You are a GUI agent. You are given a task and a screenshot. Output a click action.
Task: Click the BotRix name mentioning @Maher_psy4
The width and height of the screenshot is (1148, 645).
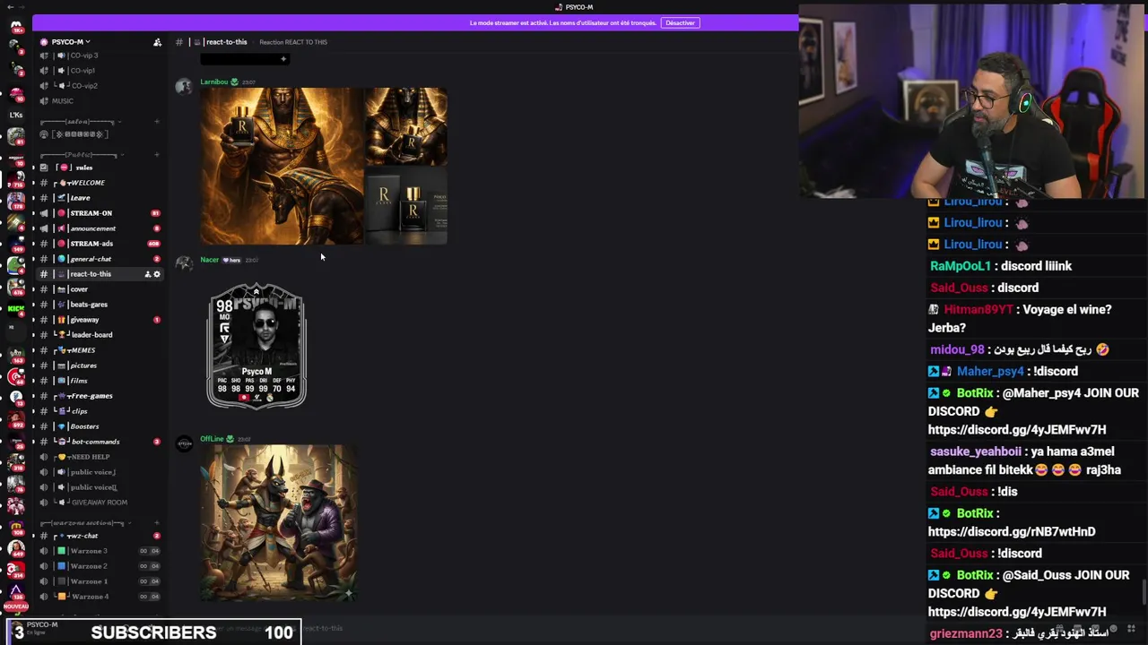point(975,393)
